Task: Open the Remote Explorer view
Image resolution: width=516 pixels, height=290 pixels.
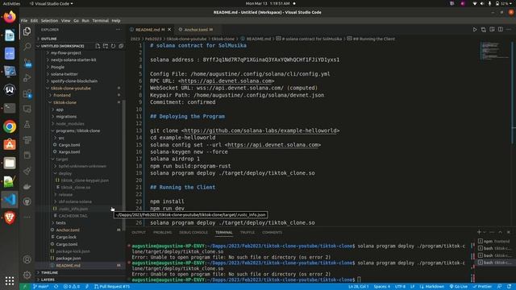Action: click(x=27, y=110)
